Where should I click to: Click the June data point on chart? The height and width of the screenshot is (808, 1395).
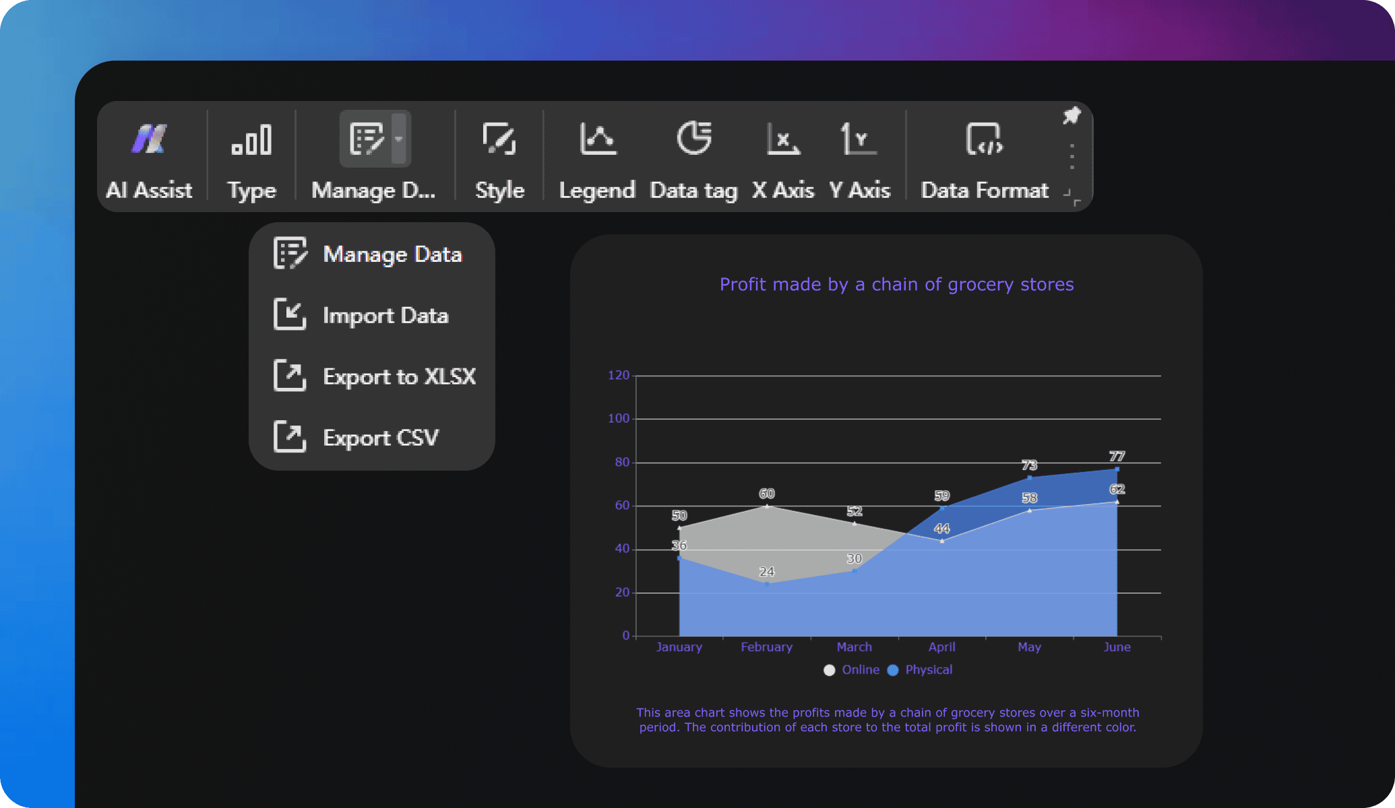coord(1117,469)
